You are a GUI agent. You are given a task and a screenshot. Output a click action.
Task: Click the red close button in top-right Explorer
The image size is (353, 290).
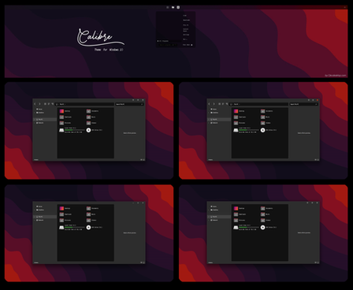coord(317,100)
